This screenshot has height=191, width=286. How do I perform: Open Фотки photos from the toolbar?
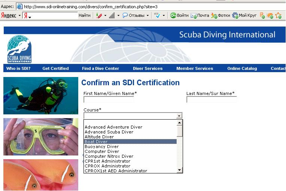(x=220, y=16)
